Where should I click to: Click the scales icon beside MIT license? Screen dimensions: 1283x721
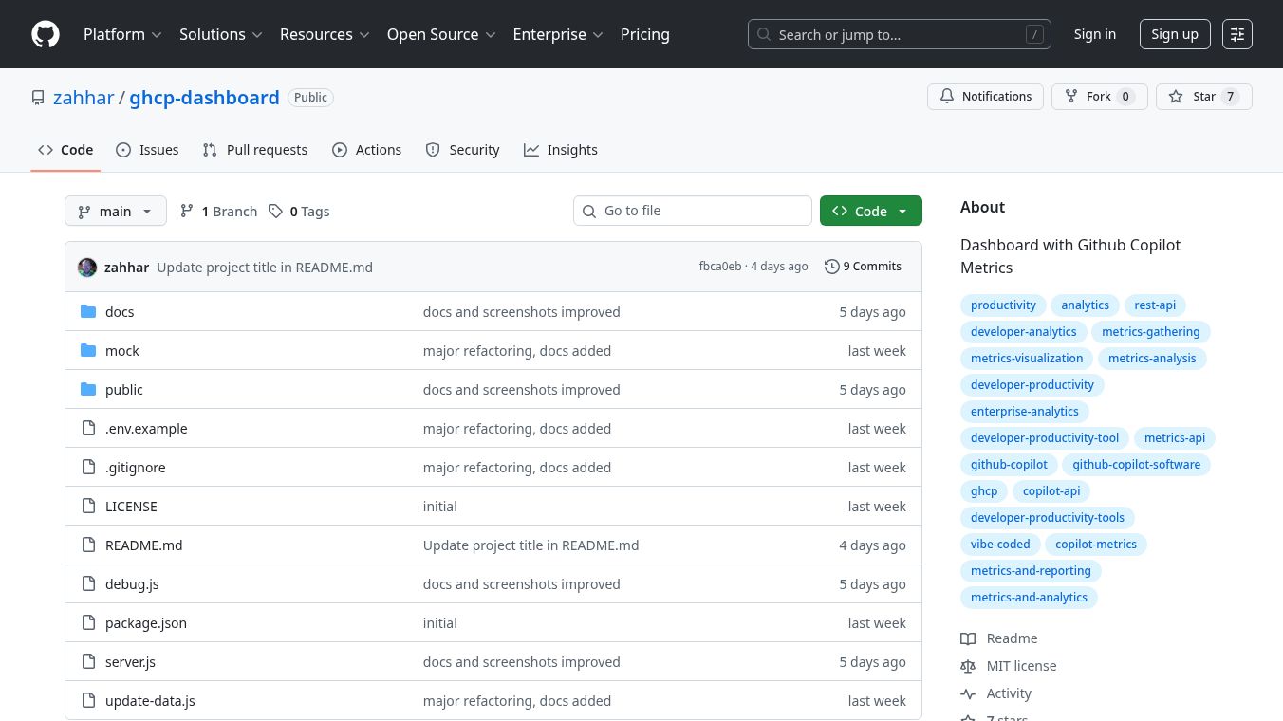tap(968, 666)
